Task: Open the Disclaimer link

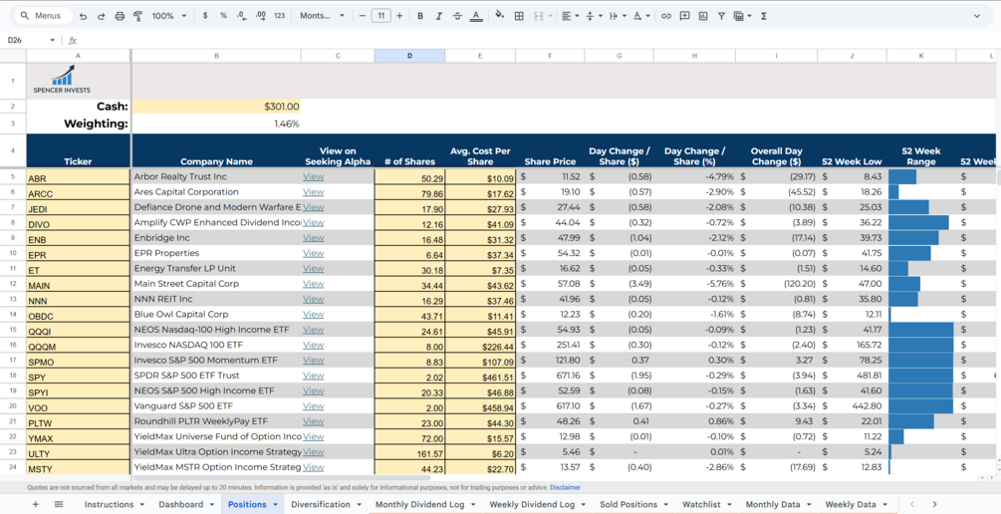Action: 565,487
